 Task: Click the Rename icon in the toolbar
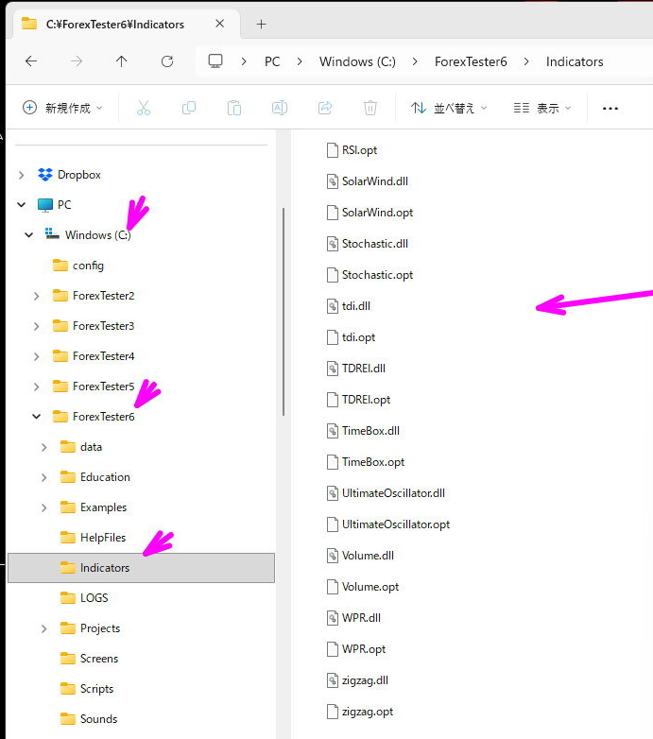(280, 109)
